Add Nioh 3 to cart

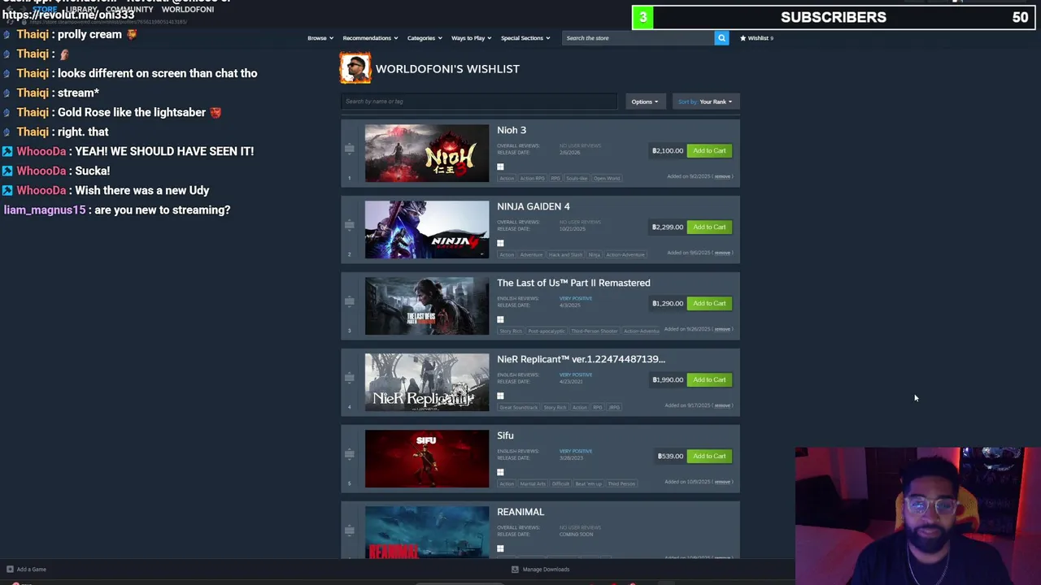pos(709,150)
